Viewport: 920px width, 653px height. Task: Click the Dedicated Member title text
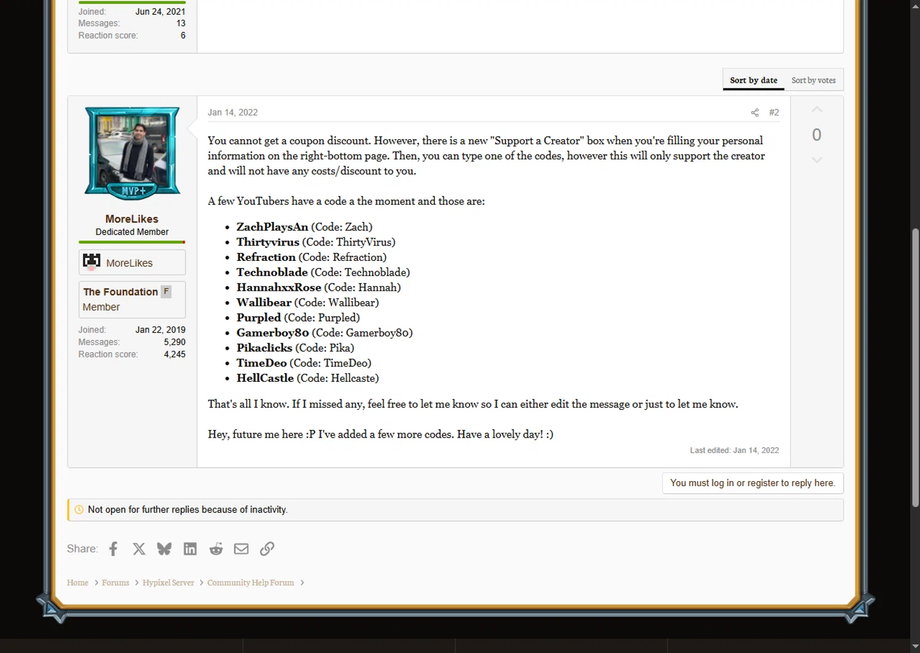tap(132, 232)
